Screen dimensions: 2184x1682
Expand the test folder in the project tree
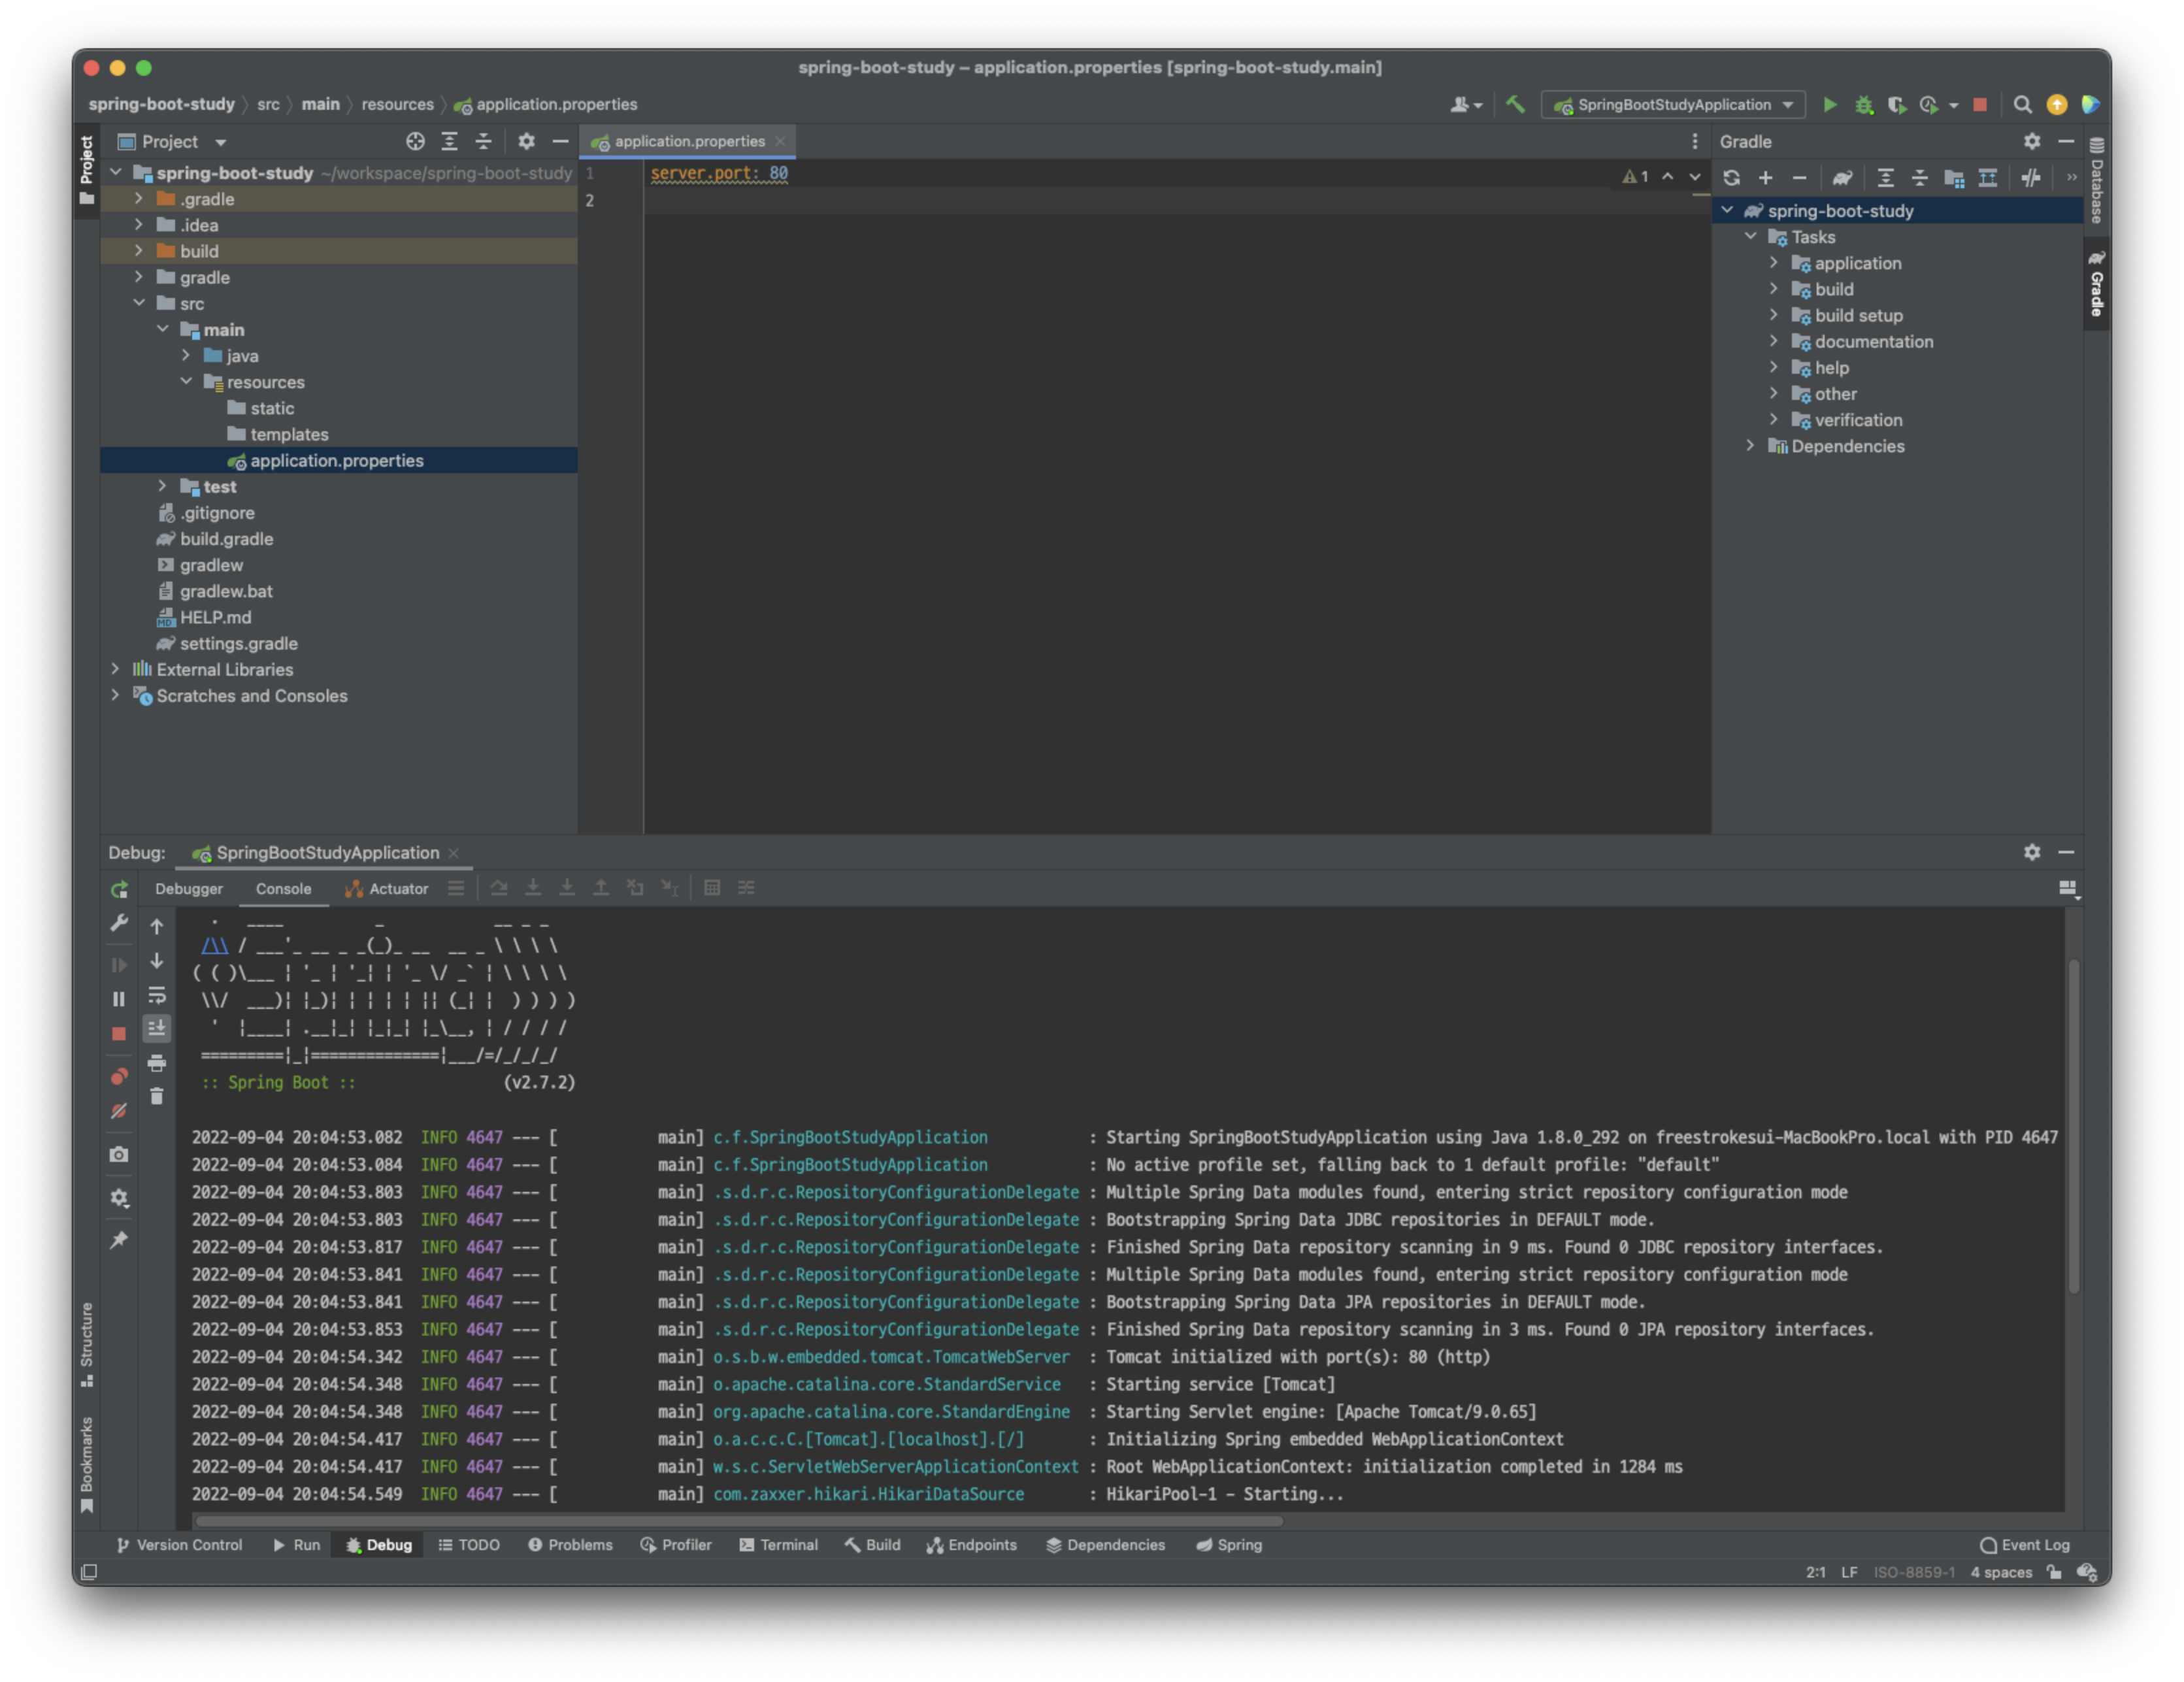coord(162,486)
